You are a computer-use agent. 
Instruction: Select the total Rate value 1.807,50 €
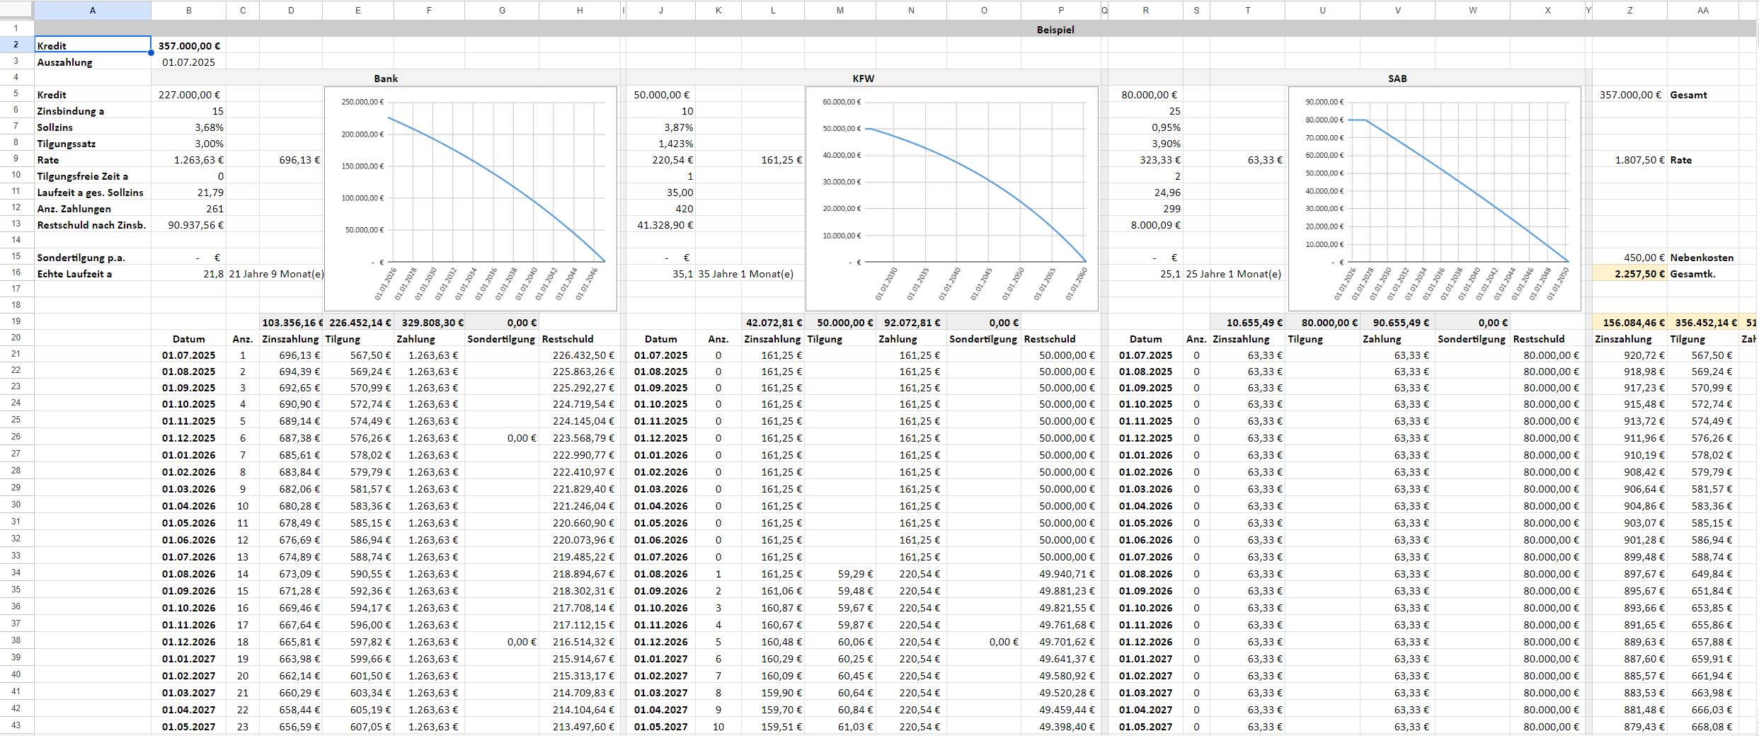1629,160
